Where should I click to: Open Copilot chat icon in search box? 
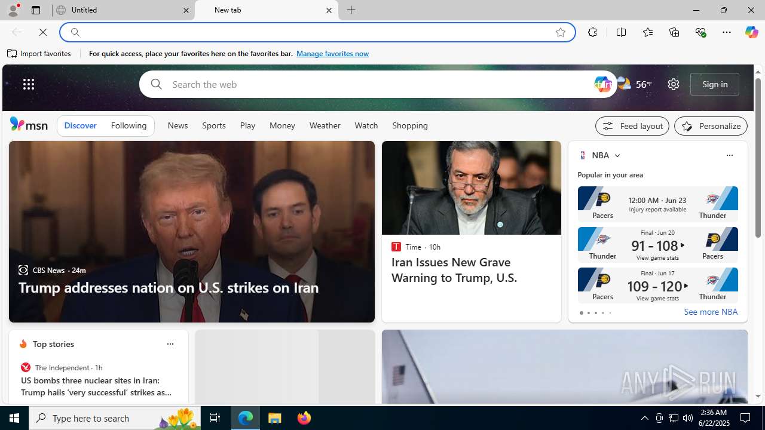coord(603,84)
